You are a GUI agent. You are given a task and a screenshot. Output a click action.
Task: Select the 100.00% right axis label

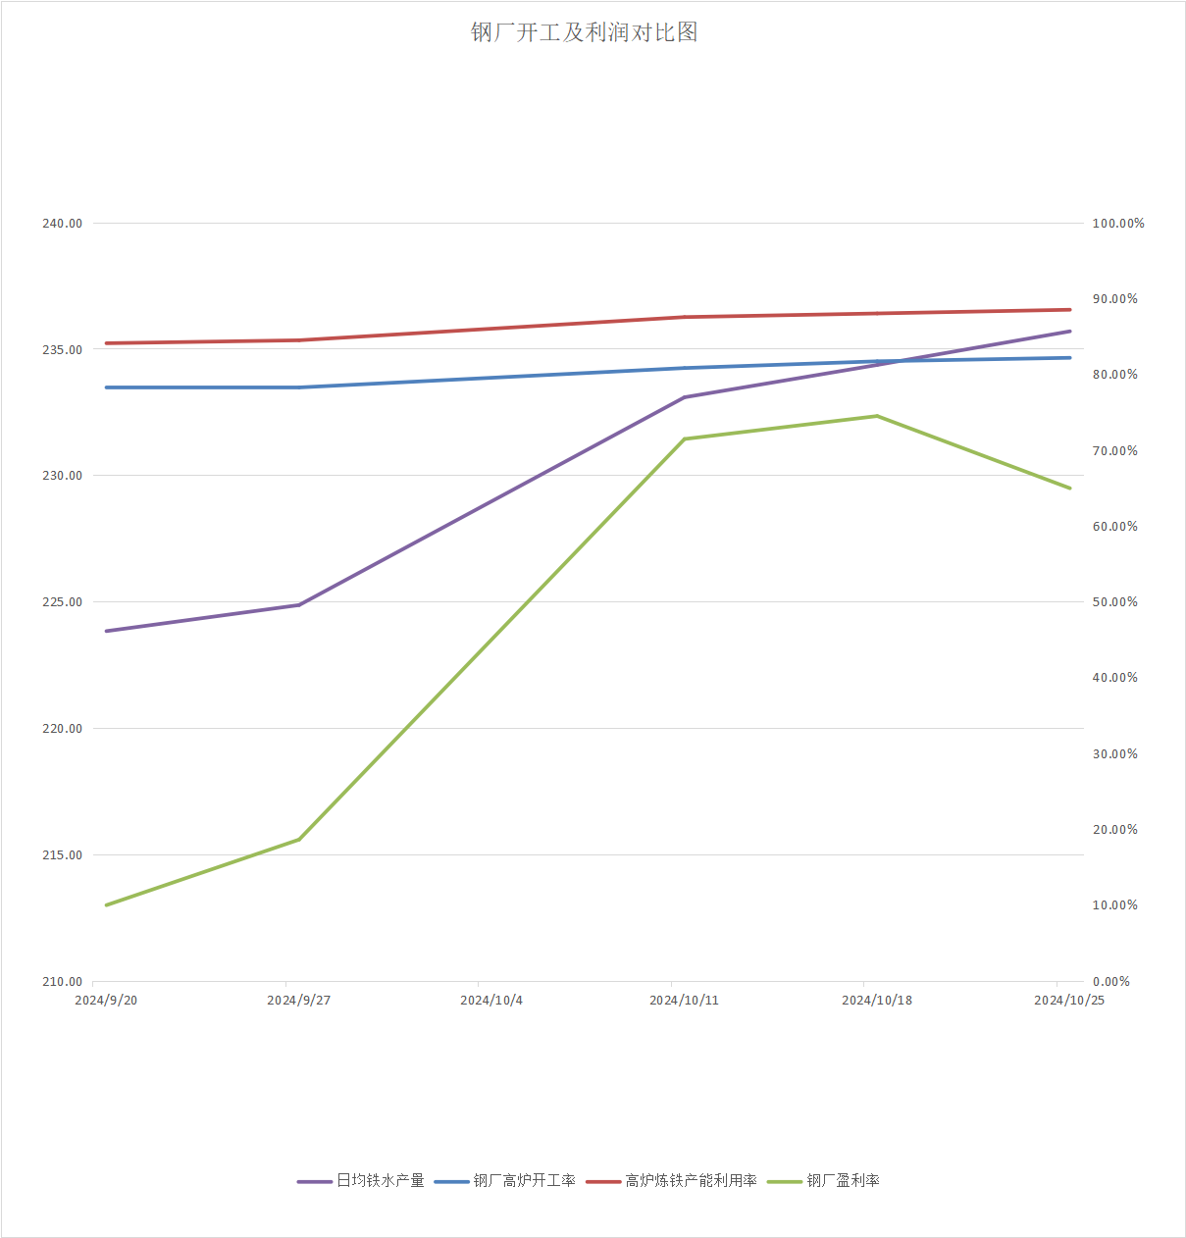click(x=1118, y=224)
